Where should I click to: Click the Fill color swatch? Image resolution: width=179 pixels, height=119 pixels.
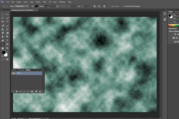[37, 6]
